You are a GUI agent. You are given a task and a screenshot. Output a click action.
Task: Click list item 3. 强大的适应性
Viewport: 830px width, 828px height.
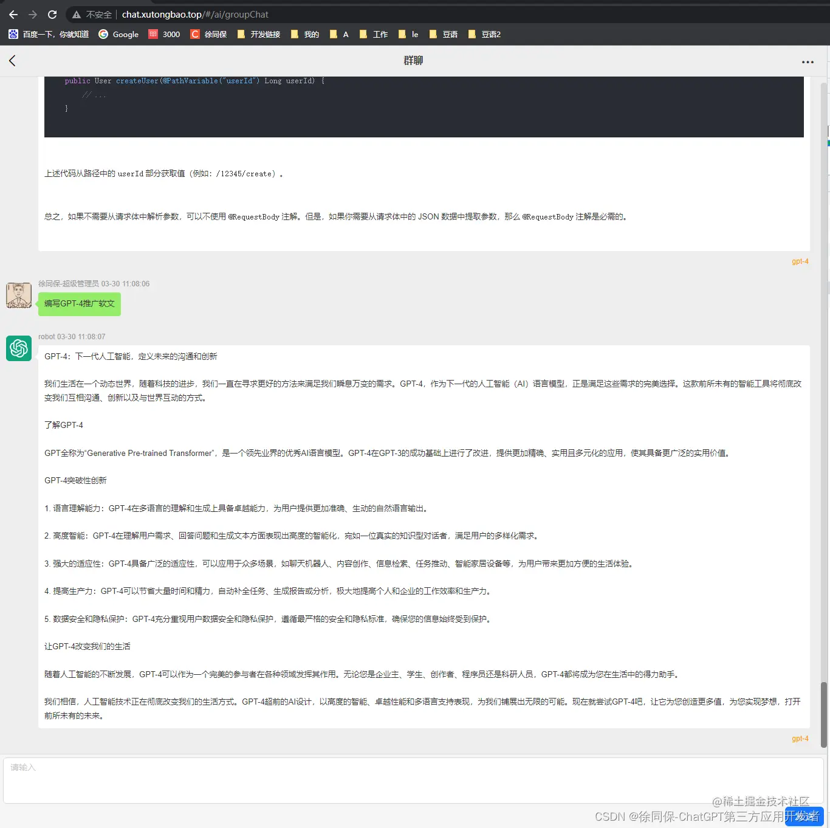point(340,564)
